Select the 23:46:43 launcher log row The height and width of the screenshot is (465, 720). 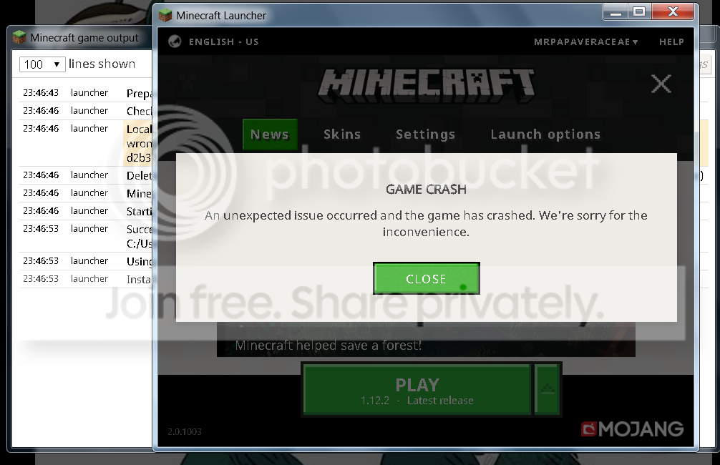(x=86, y=93)
